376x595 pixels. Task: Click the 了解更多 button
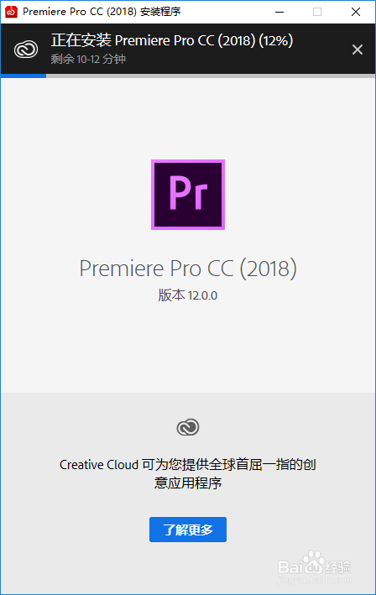(188, 530)
